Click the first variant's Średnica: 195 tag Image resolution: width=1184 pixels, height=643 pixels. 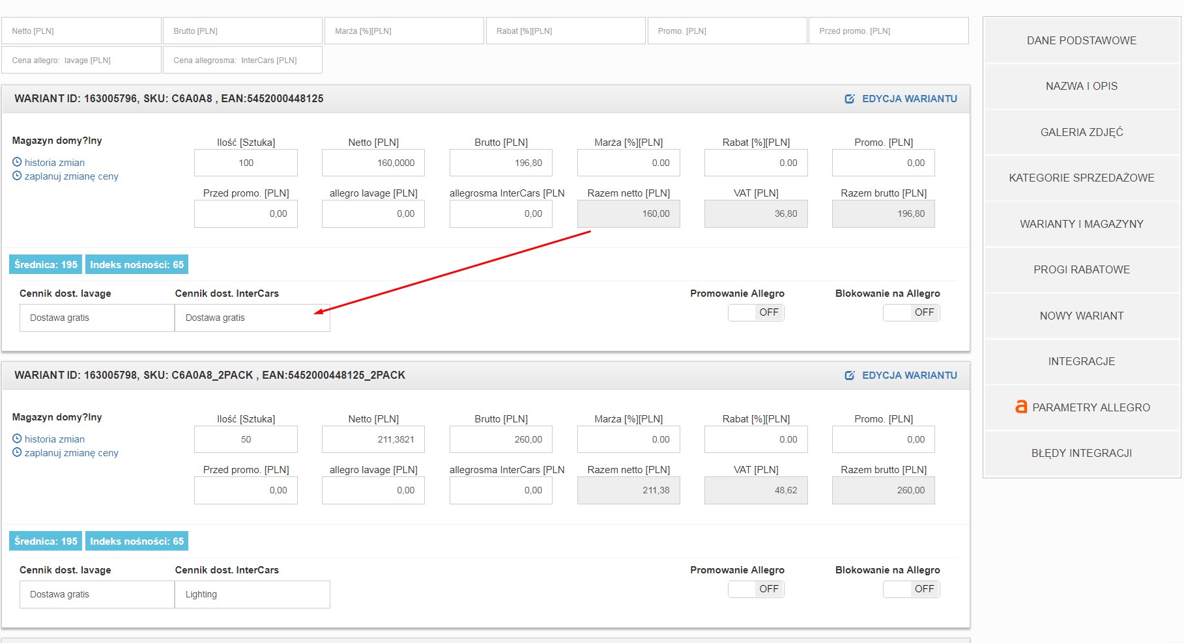[46, 265]
